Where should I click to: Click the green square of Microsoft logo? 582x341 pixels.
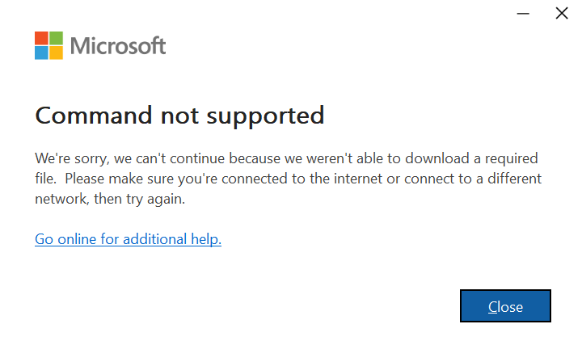click(56, 38)
